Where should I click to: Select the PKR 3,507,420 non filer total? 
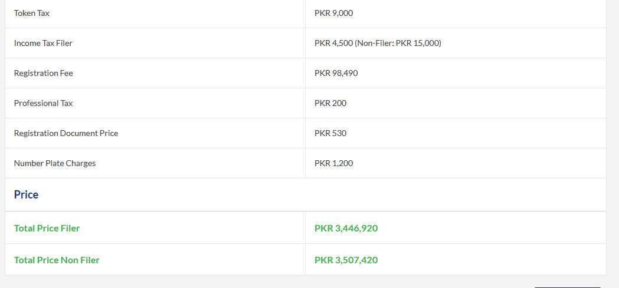tap(346, 260)
